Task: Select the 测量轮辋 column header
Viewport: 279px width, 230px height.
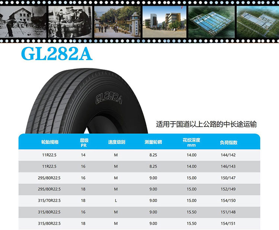Action: pos(153,142)
